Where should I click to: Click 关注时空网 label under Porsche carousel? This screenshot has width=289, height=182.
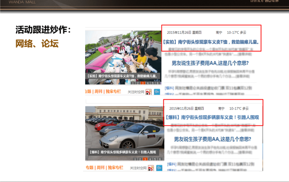(138, 168)
